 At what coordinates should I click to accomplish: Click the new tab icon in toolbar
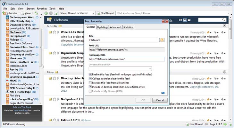(56, 13)
